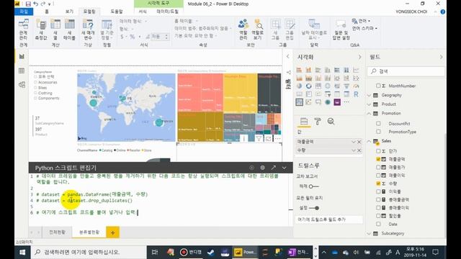This screenshot has height=259, width=461.
Task: Add drillthrough field here (여기에 드릴스루 필드 추가)
Action: click(329, 219)
